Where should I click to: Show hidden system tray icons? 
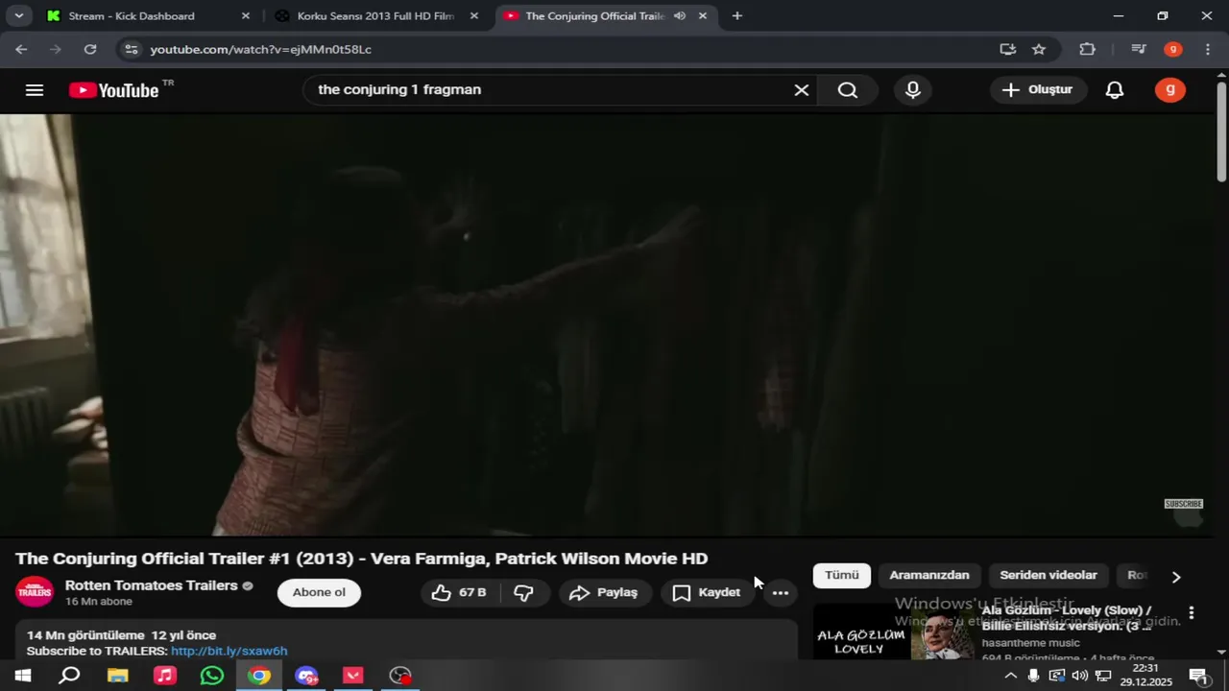[x=1010, y=676]
